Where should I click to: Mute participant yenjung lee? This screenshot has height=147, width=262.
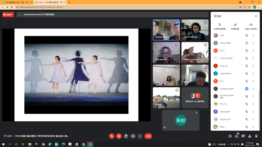pos(246,112)
